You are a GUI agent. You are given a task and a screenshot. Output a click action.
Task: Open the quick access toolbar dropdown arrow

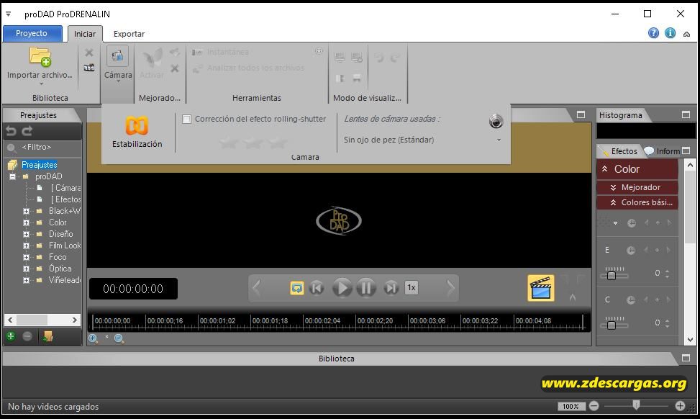(8, 14)
